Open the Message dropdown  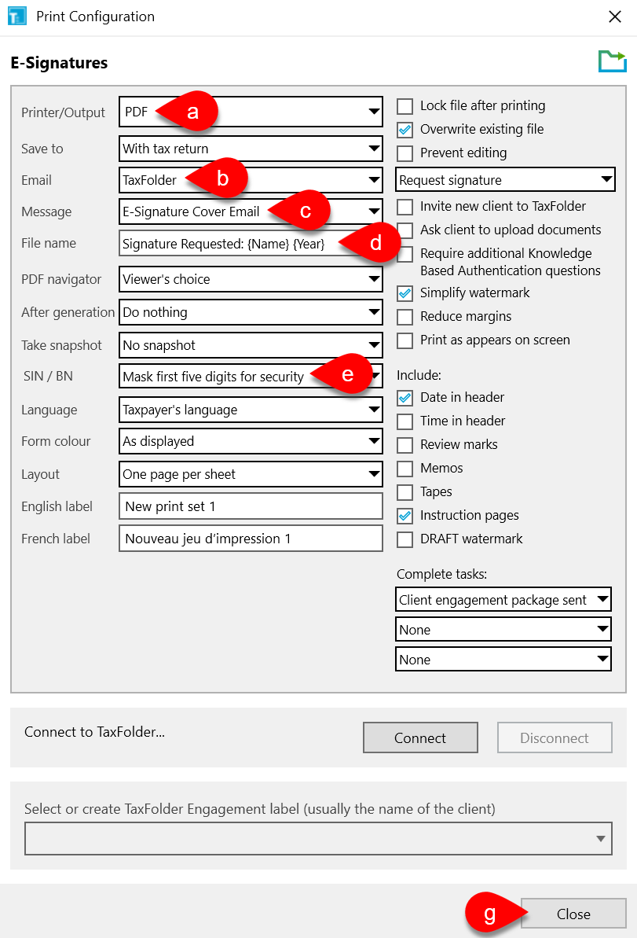251,212
